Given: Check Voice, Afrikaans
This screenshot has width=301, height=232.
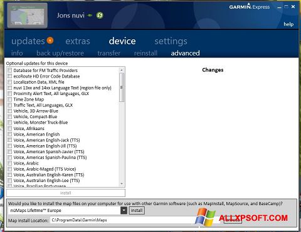Looking at the screenshot, I should tap(10, 128).
